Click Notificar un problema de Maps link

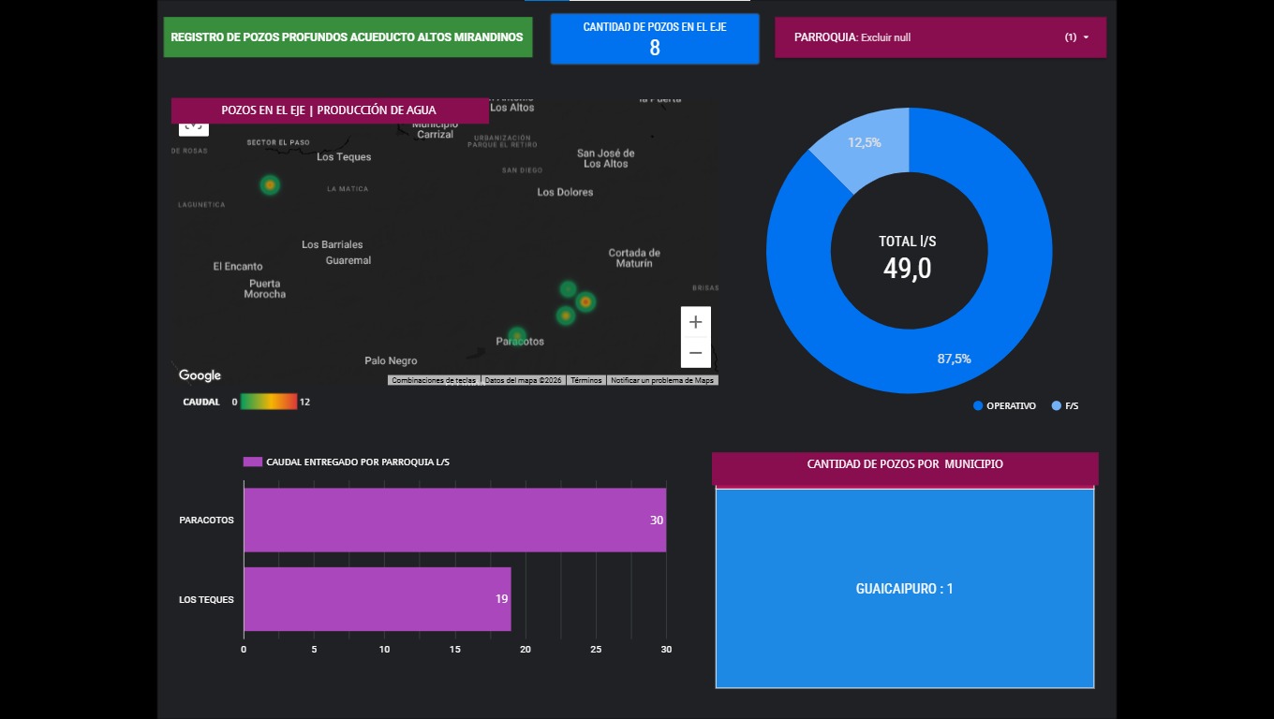[662, 381]
